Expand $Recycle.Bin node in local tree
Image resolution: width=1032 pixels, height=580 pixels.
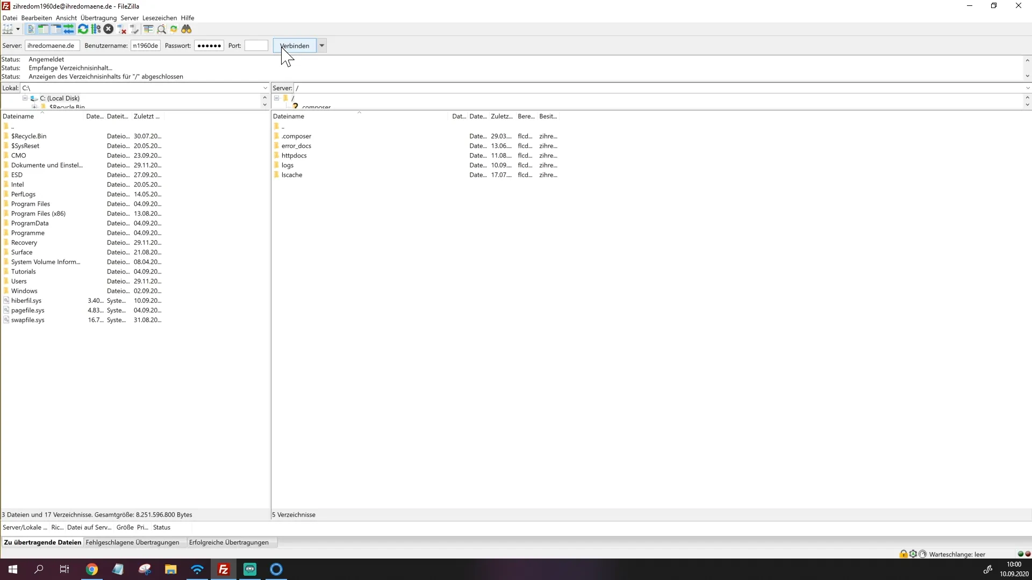34,107
